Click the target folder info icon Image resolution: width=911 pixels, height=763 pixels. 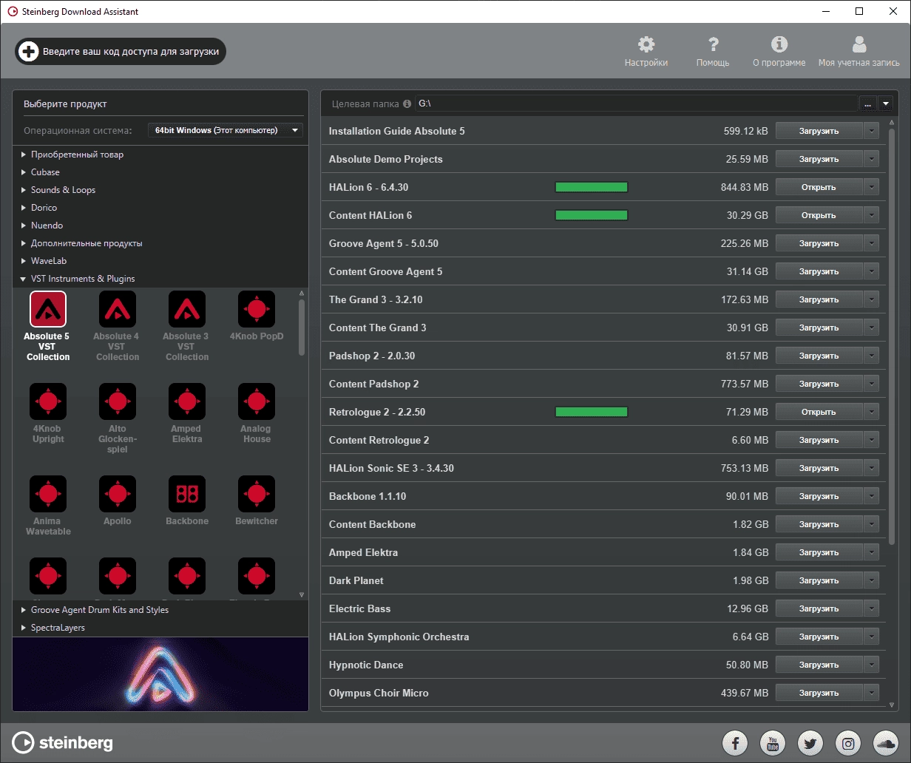point(407,104)
